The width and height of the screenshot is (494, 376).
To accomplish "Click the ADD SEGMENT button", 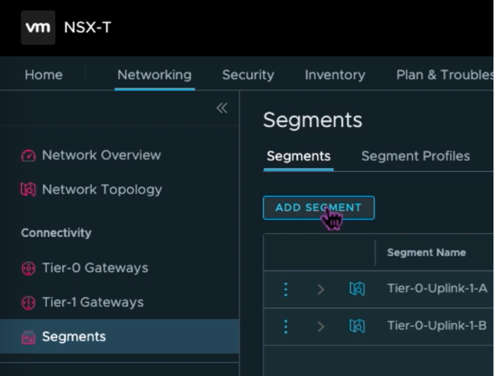I will [x=319, y=208].
